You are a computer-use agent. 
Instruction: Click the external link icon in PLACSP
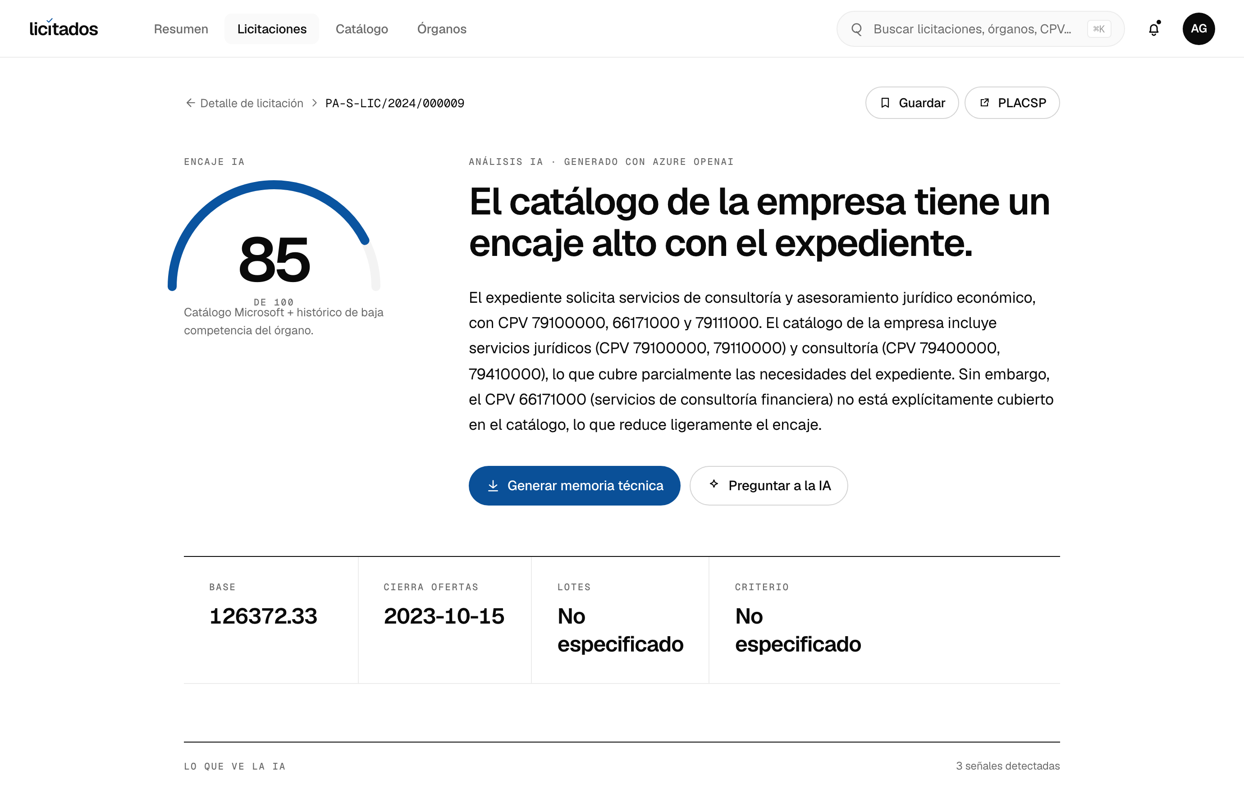pyautogui.click(x=985, y=102)
